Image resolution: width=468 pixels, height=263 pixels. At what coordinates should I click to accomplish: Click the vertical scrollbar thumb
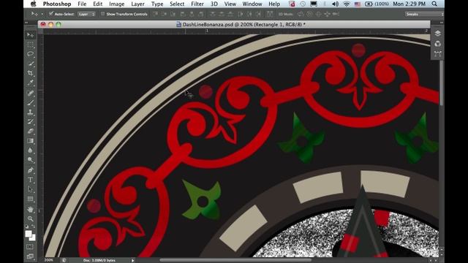tap(441, 83)
